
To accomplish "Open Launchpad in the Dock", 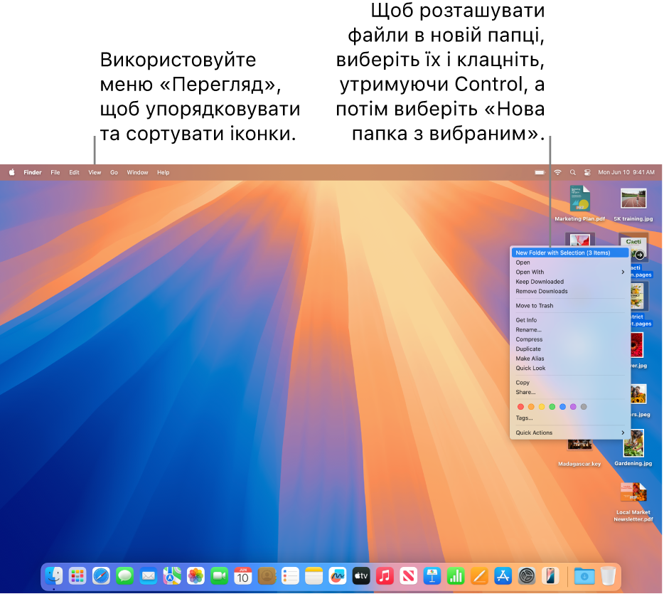I will pos(77,576).
